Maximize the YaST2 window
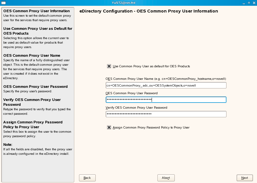The image size is (257, 183). (x=248, y=3)
